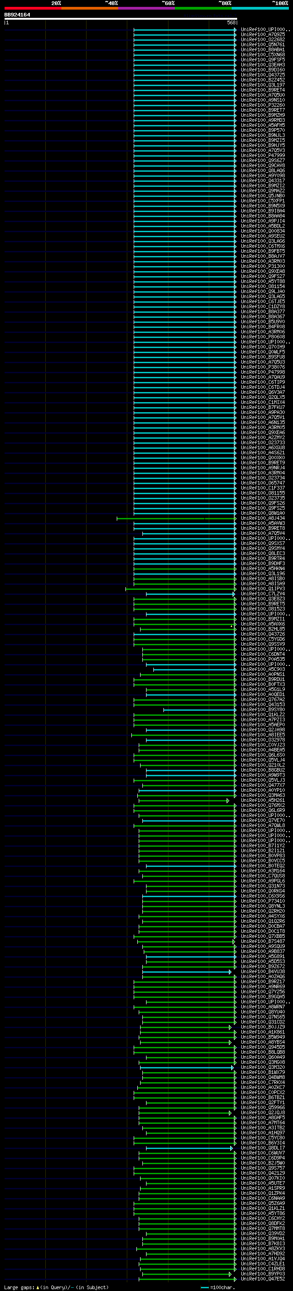Image resolution: width=293 pixels, height=1291 pixels.
Task: Click hit label UniRef100_Q2JQJ8
Action: point(262,1113)
